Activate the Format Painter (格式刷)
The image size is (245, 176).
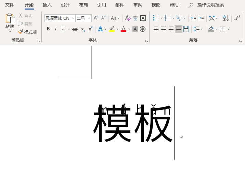coord(27,32)
